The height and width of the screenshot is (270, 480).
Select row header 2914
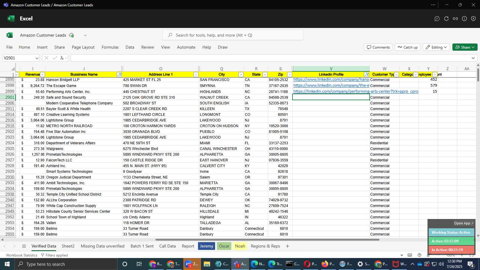pyautogui.click(x=10, y=114)
